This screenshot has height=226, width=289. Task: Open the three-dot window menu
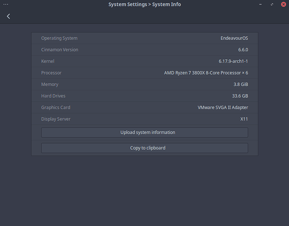tap(6, 4)
